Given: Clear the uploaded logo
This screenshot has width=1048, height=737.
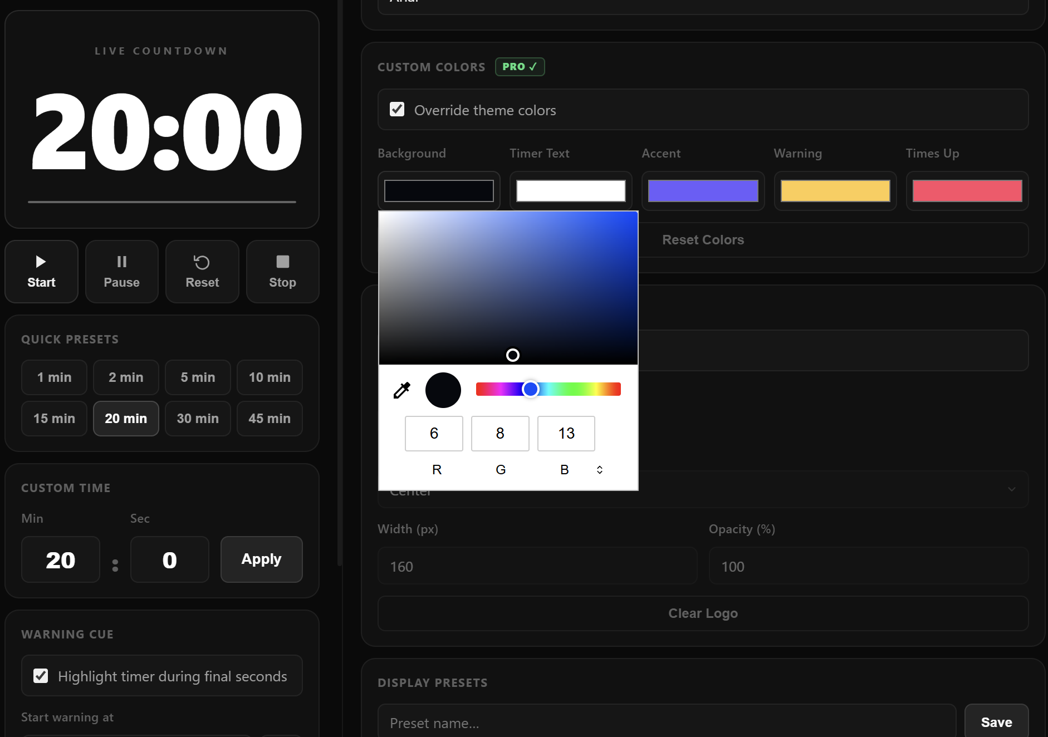Looking at the screenshot, I should (702, 613).
